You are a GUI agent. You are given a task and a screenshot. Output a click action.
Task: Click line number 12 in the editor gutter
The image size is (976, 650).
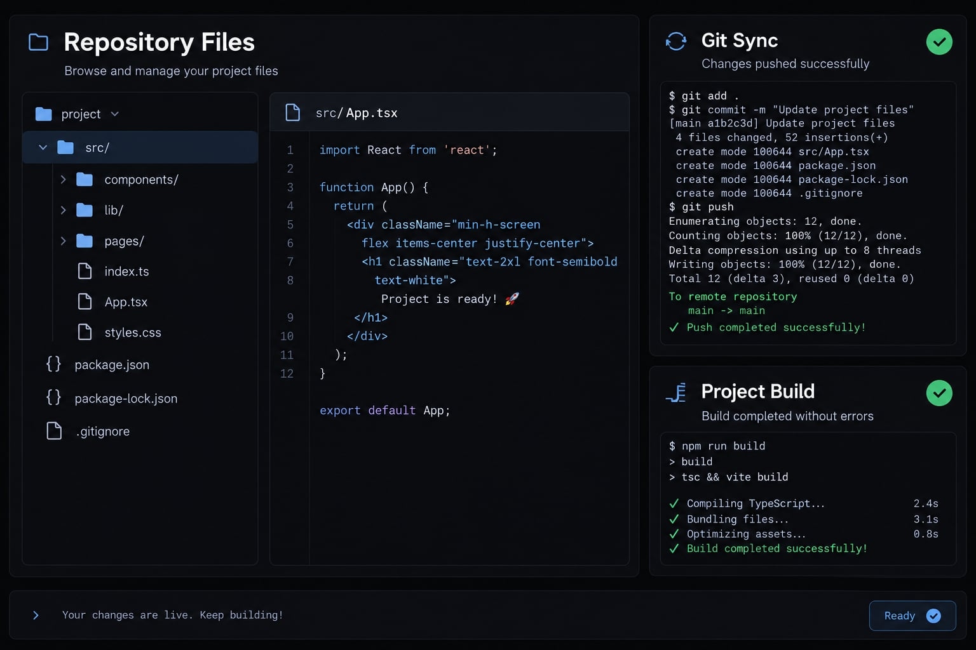(x=287, y=374)
